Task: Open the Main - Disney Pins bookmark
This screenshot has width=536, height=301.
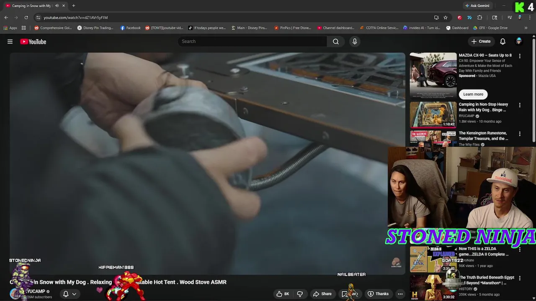Action: click(x=249, y=28)
